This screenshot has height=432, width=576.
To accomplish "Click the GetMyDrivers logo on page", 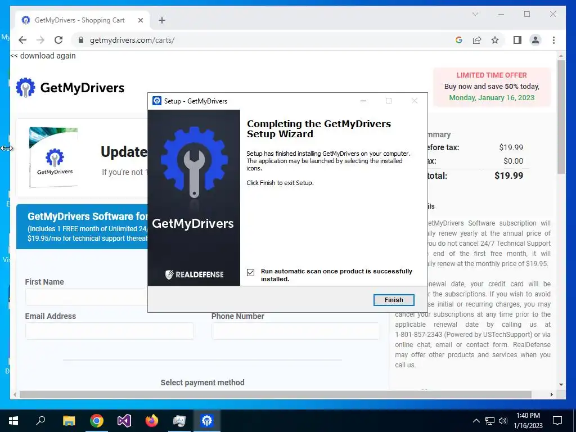I will (x=70, y=88).
